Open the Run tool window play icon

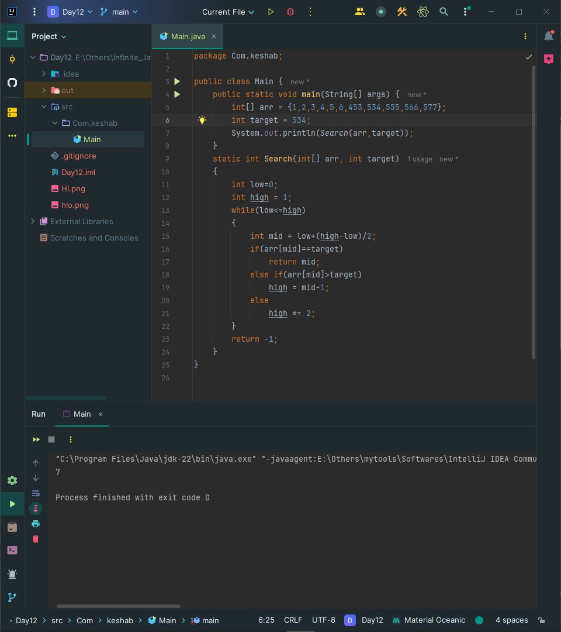click(12, 504)
